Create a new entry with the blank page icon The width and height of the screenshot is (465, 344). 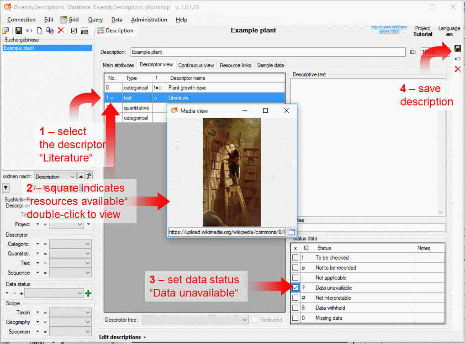pos(39,31)
